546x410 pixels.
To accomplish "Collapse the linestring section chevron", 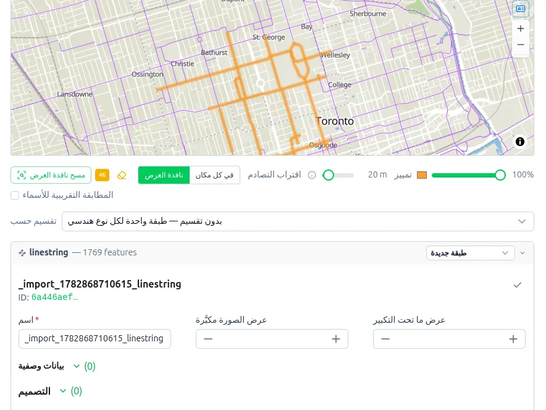I will click(523, 253).
